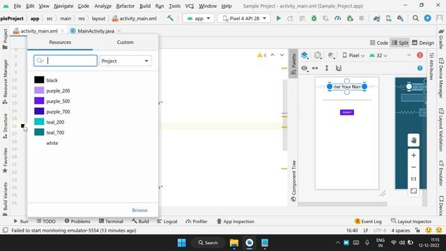
Task: Click vertical arrows align icon
Action: (327, 68)
